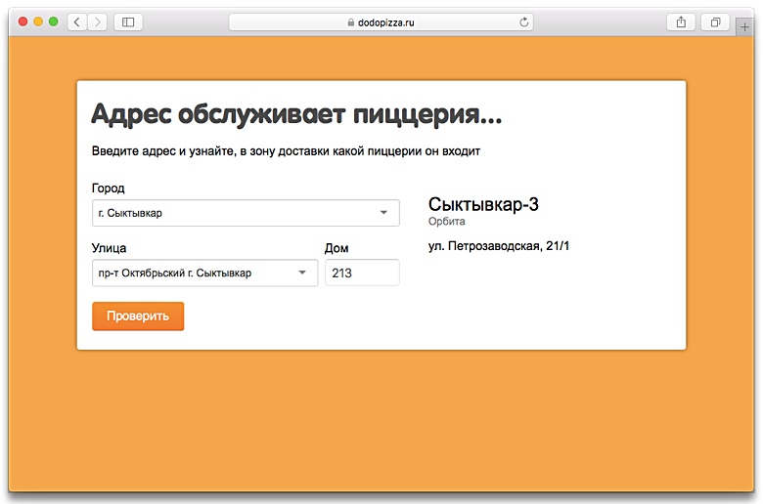Click address ул. Петрозаводская, 21/1
Image resolution: width=763 pixels, height=504 pixels.
tap(499, 246)
